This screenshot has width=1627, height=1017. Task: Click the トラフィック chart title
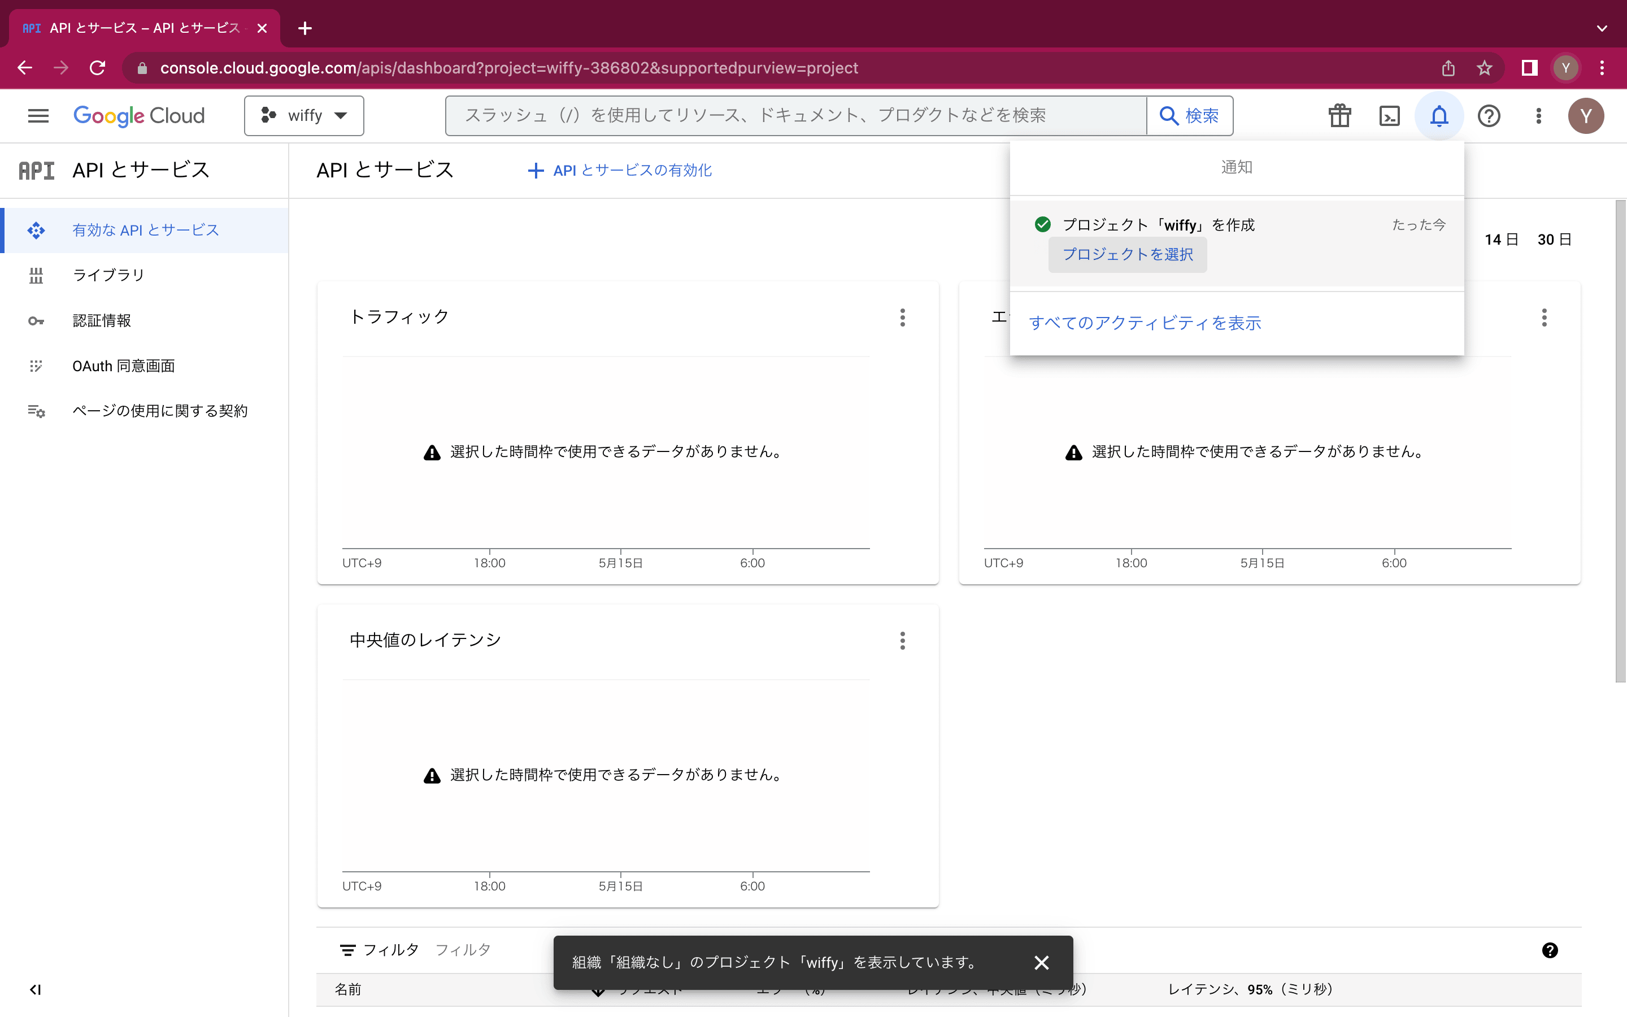pyautogui.click(x=399, y=317)
